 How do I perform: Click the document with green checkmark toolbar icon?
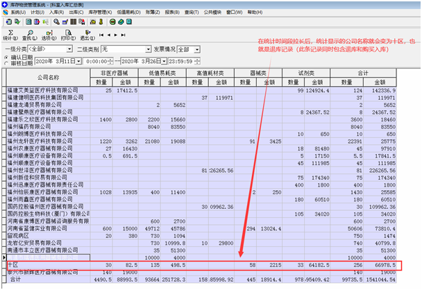(17, 22)
